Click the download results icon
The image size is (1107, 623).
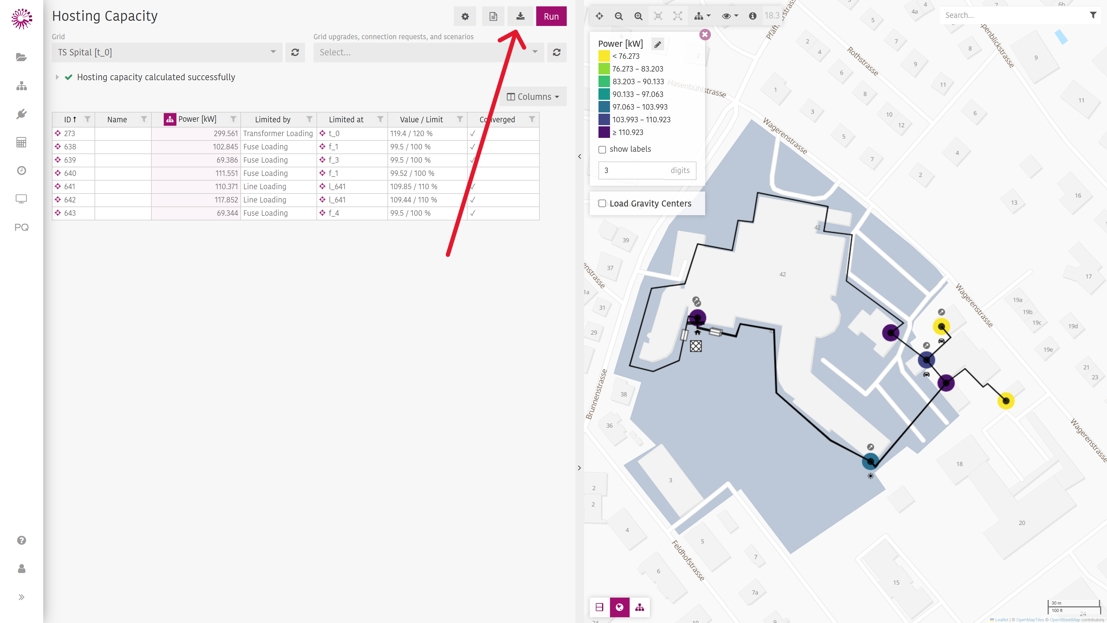click(520, 16)
